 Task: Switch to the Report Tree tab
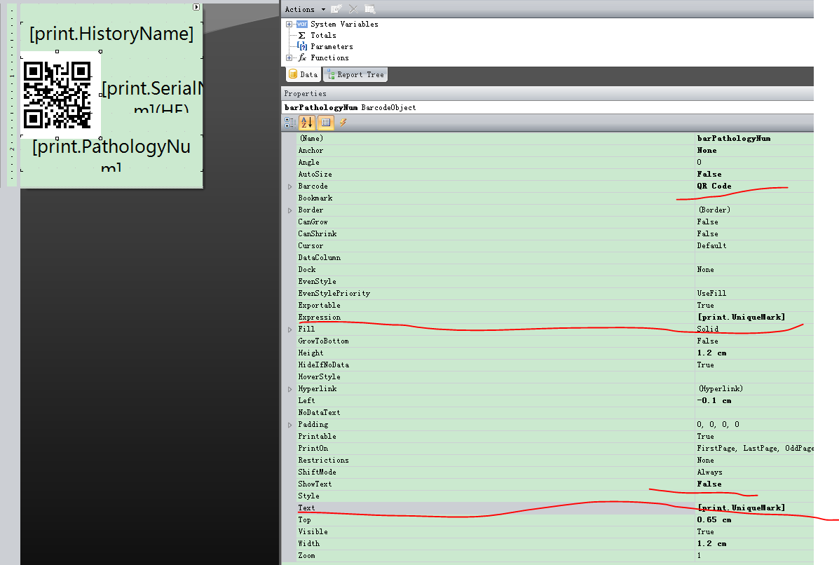[355, 74]
